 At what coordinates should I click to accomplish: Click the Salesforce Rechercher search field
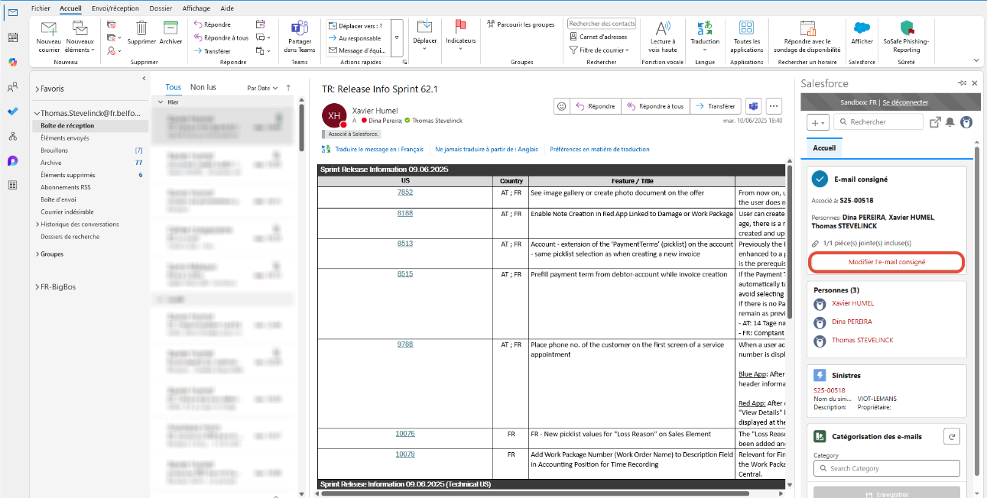tap(878, 122)
